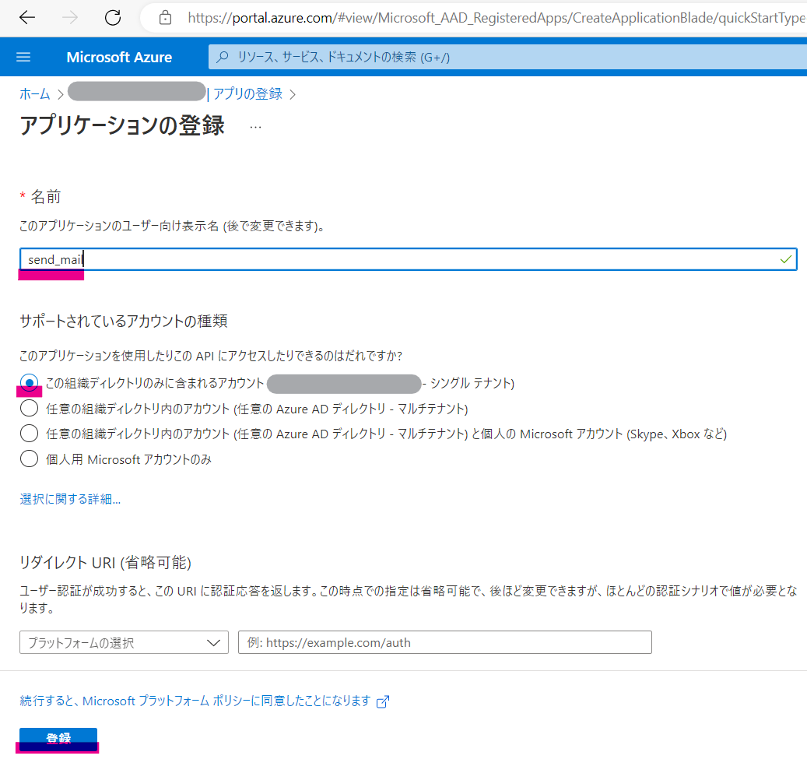Click the アプリケーションの登録 page heading

click(122, 126)
